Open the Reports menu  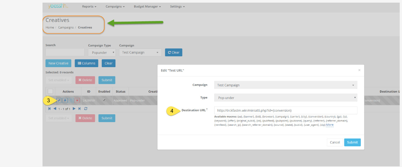(89, 7)
